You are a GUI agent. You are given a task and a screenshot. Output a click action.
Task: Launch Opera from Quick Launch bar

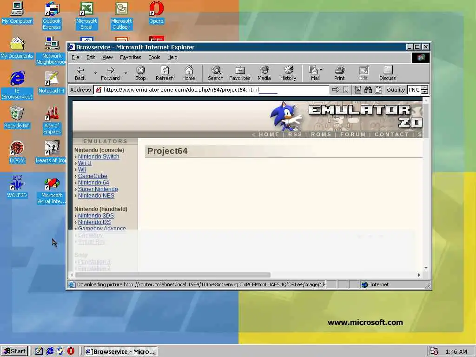(71, 351)
